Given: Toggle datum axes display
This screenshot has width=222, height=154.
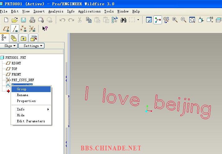Looking at the screenshot, I should click(15, 29).
